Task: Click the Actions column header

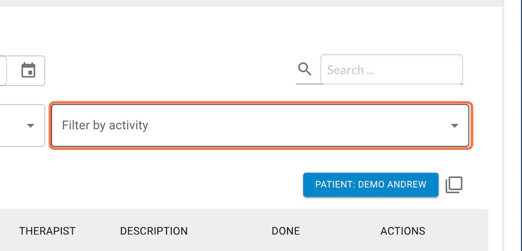Action: (x=403, y=231)
